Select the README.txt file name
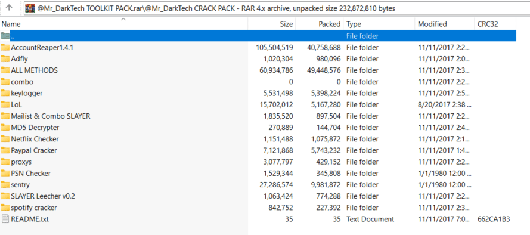This screenshot has width=530, height=235. [x=30, y=219]
